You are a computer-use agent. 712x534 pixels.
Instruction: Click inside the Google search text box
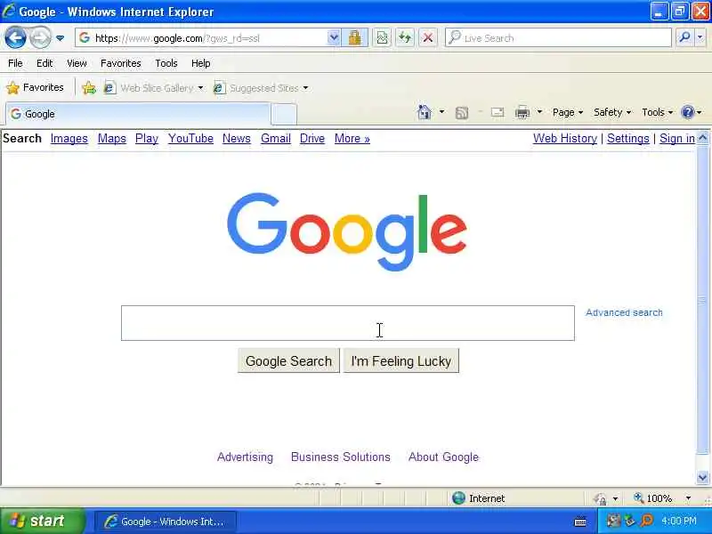tap(347, 323)
